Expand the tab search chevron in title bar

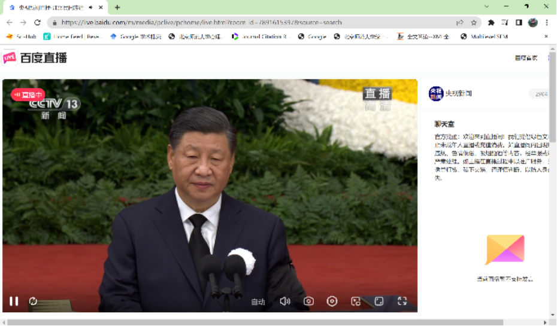(486, 7)
